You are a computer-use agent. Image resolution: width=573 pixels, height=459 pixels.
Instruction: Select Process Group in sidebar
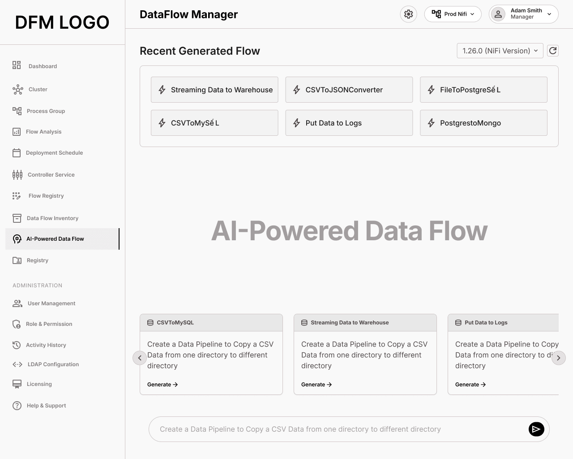pos(46,111)
